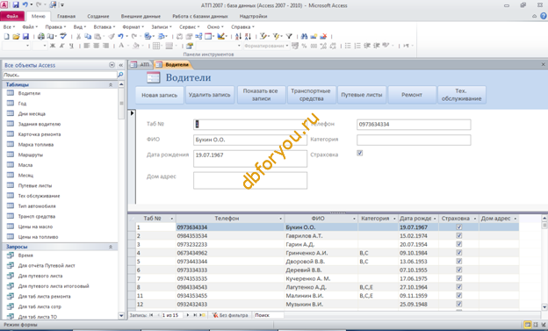This screenshot has height=331, width=548.
Task: Toggle Страховка checkbox for Гаврилов А.Т. row
Action: (459, 235)
